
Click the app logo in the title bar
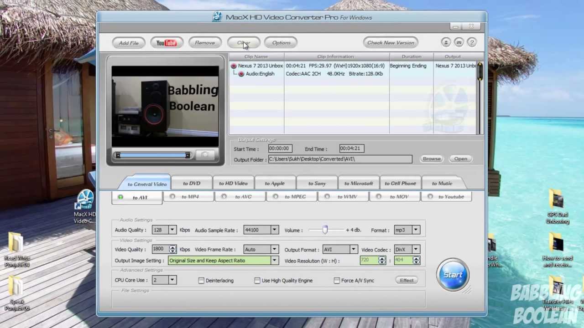pos(217,17)
